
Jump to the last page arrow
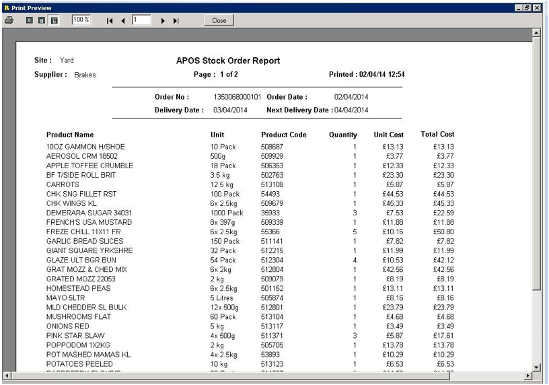(x=176, y=21)
